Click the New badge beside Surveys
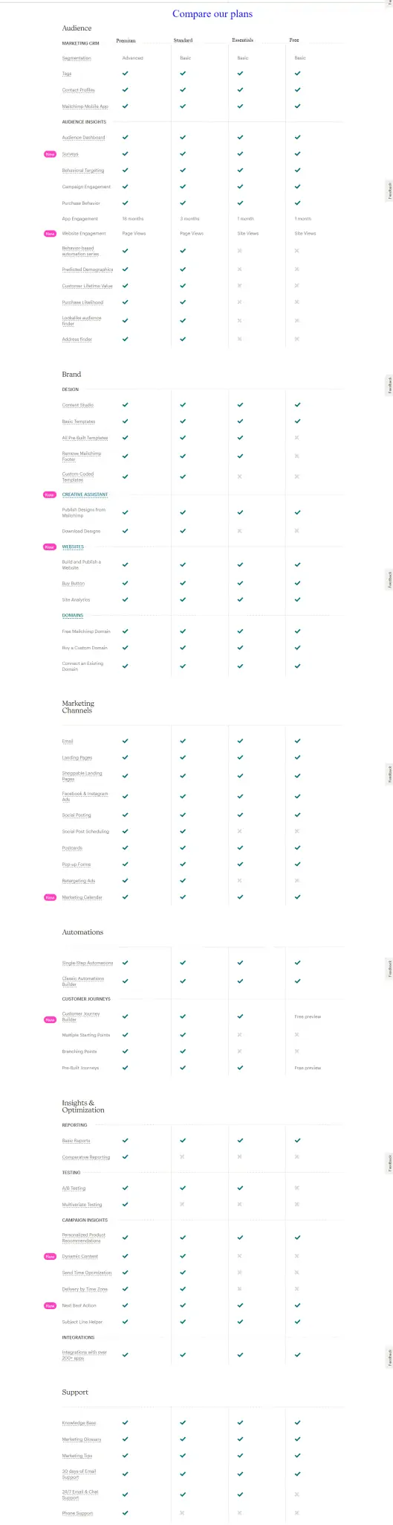Image resolution: width=393 pixels, height=1525 pixels. (x=50, y=154)
